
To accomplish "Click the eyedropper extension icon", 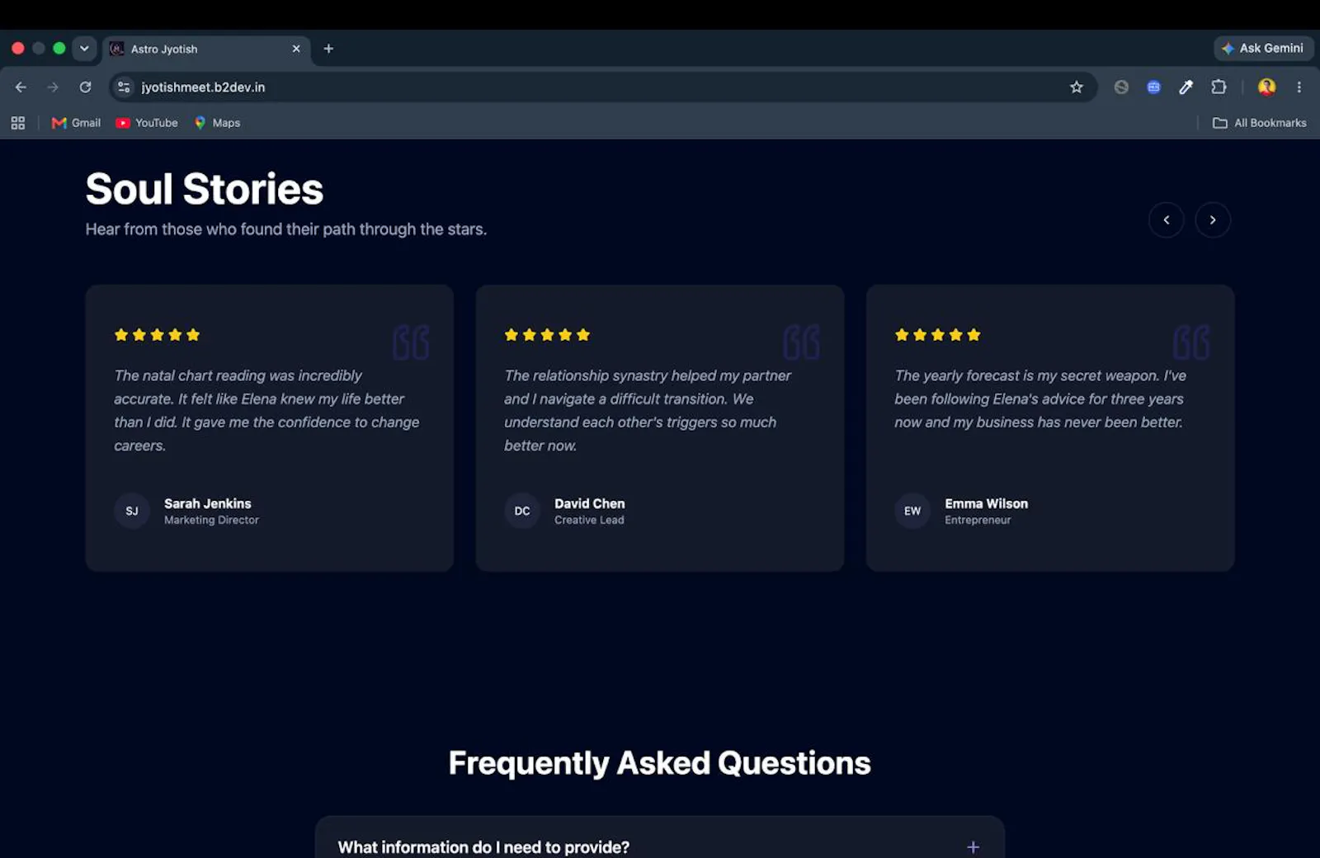I will [x=1186, y=87].
